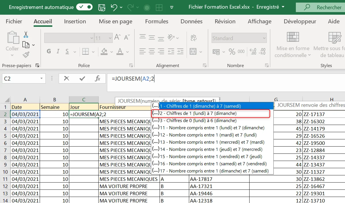Open the Undo history dropdown arrow
This screenshot has width=345, height=203.
[121, 7]
